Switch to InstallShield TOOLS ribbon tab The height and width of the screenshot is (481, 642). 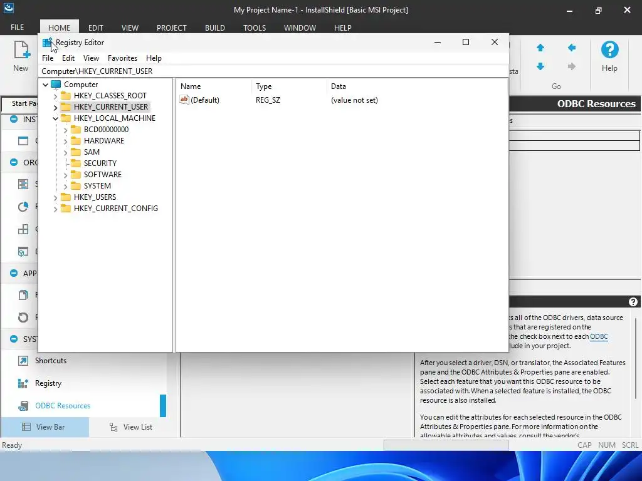tap(255, 28)
